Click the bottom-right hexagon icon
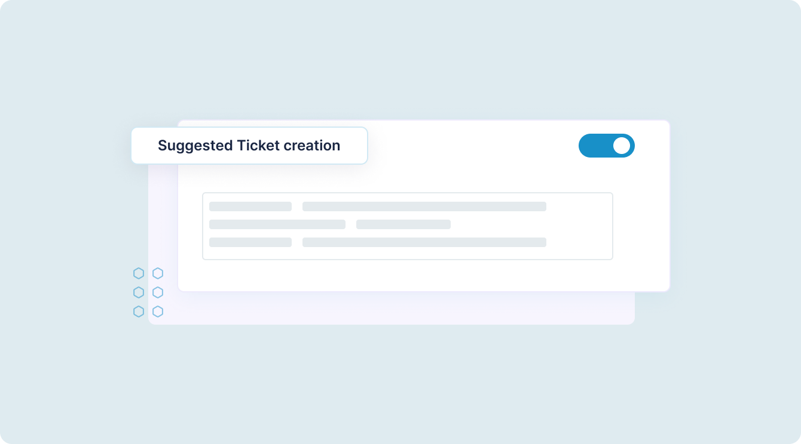Image resolution: width=801 pixels, height=444 pixels. pos(158,312)
